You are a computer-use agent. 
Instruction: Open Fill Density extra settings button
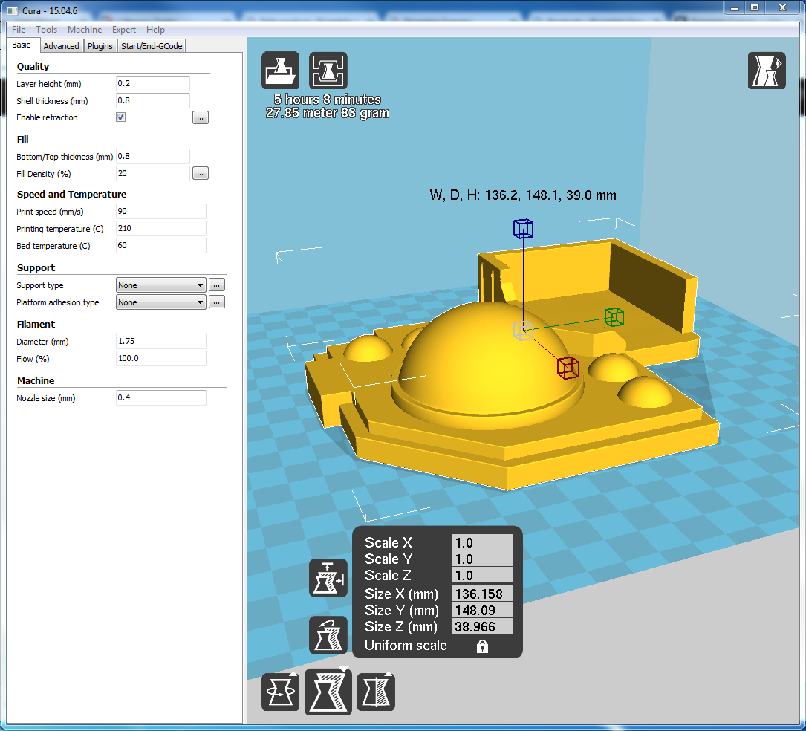[201, 174]
